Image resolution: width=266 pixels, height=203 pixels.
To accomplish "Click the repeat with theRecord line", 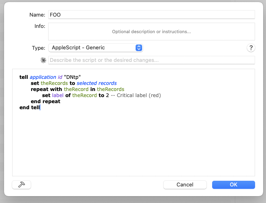I will (77, 89).
